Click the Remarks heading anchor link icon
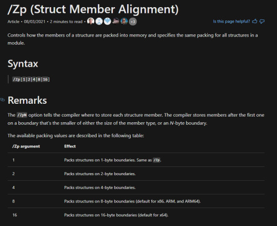This screenshot has width=277, height=226. click(2, 100)
